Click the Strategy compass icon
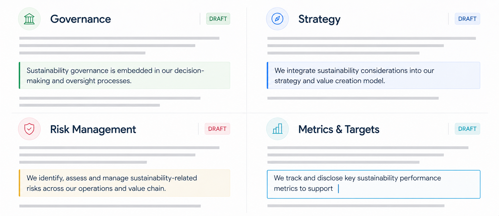This screenshot has height=216, width=499. [277, 19]
